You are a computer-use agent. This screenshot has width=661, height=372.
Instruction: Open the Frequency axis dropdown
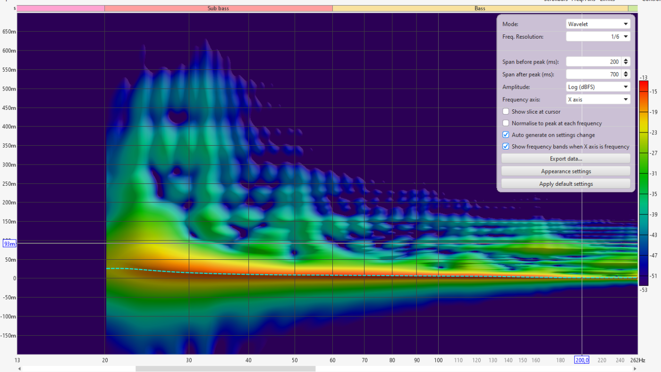pos(598,99)
